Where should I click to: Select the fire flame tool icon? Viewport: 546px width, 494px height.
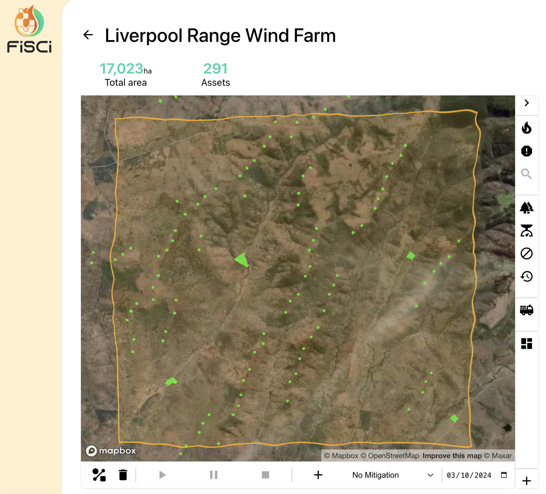(527, 128)
